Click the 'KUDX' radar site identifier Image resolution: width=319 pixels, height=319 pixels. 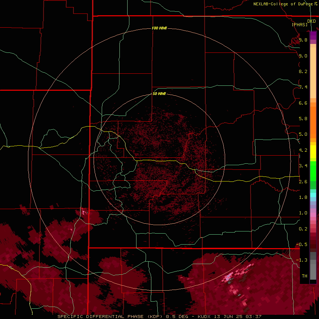point(205,317)
